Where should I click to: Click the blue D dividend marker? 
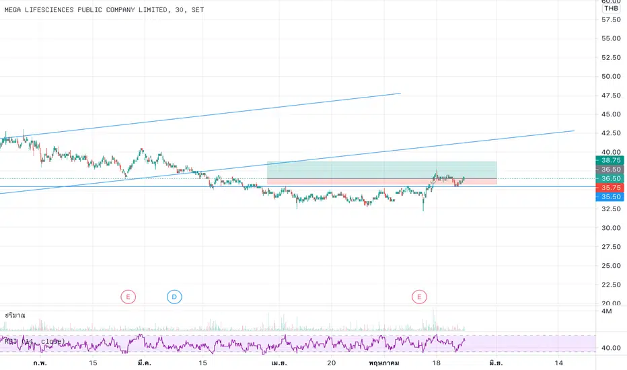174,297
